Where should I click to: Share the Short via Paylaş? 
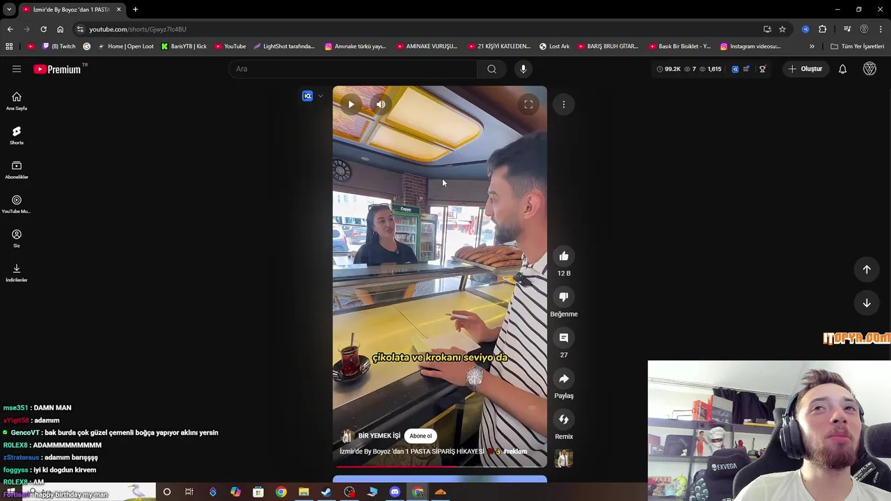pos(564,379)
